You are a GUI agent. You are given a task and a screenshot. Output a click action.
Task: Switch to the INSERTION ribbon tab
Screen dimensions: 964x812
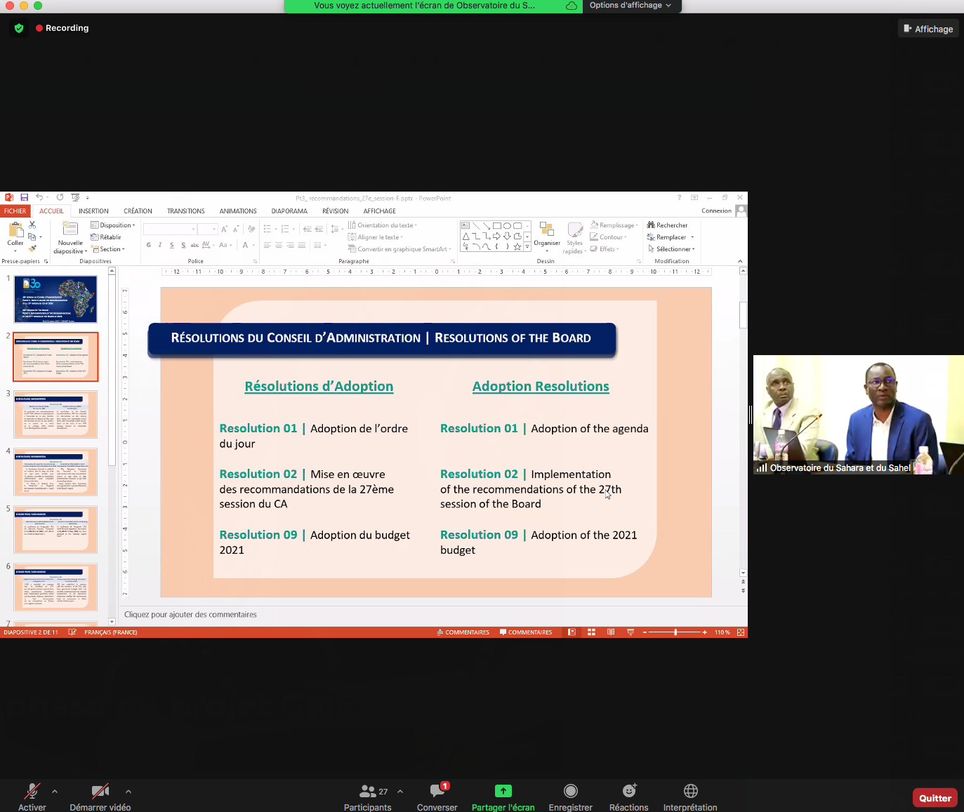coord(93,211)
